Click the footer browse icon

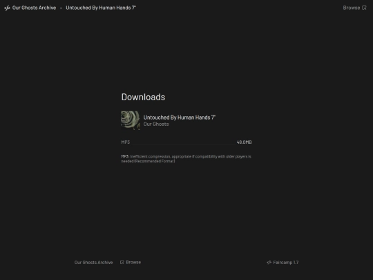click(122, 262)
